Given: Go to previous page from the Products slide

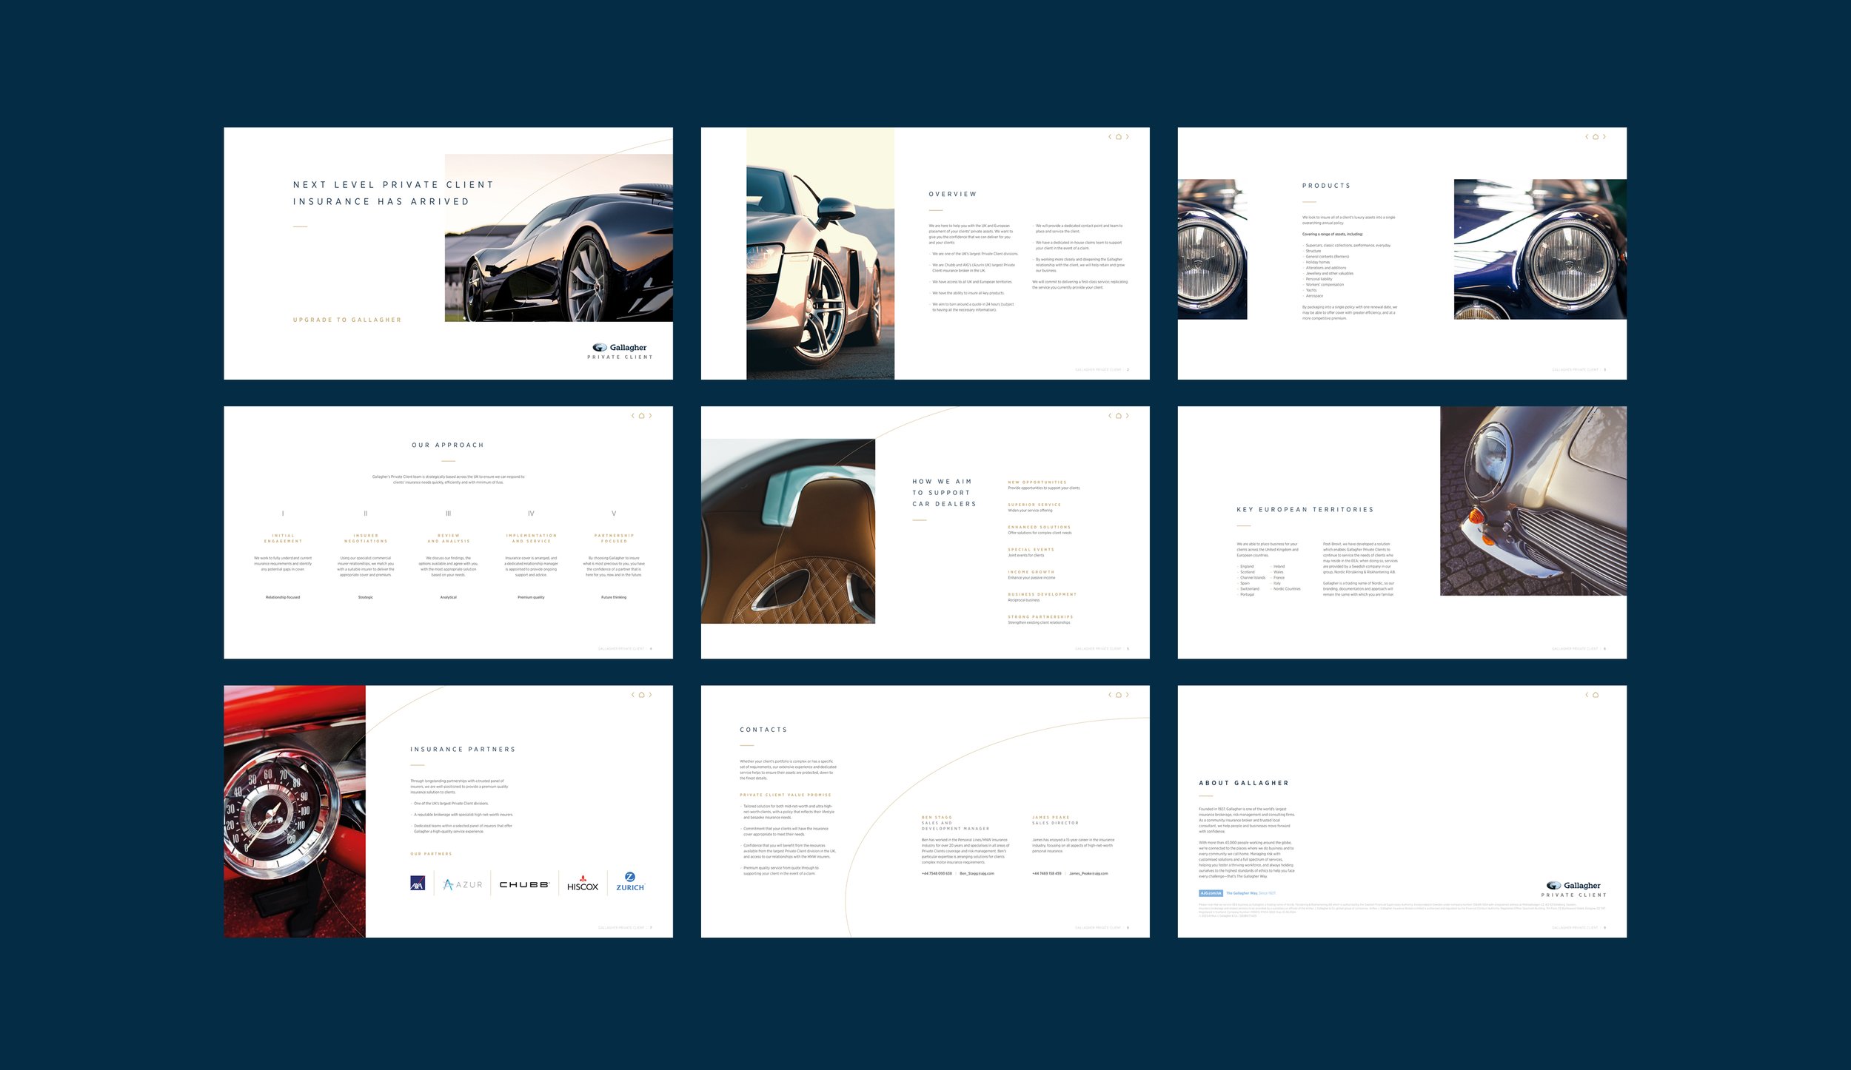Looking at the screenshot, I should tap(1587, 137).
